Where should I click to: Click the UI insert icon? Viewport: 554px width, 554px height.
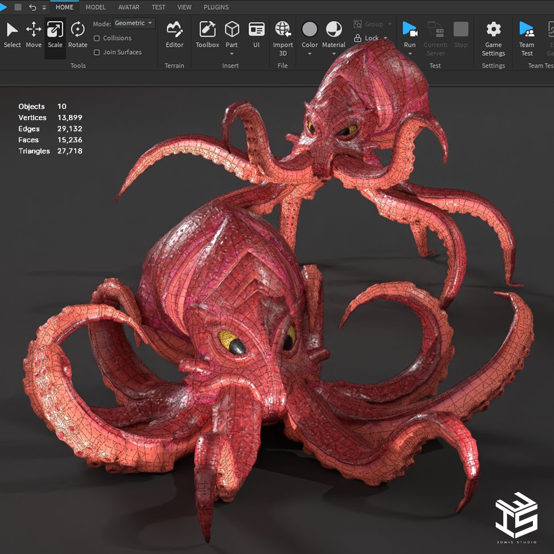[x=256, y=30]
